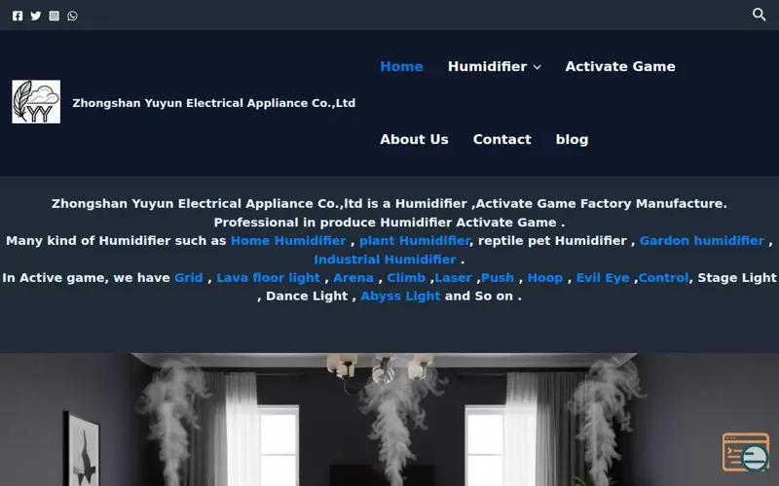Viewport: 779px width, 486px height.
Task: Click the humidifier room banner image
Action: pyautogui.click(x=389, y=420)
